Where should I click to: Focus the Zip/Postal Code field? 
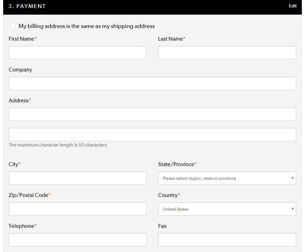pos(78,209)
